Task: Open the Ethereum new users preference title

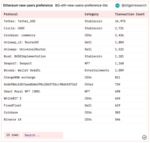Action: 28,5
